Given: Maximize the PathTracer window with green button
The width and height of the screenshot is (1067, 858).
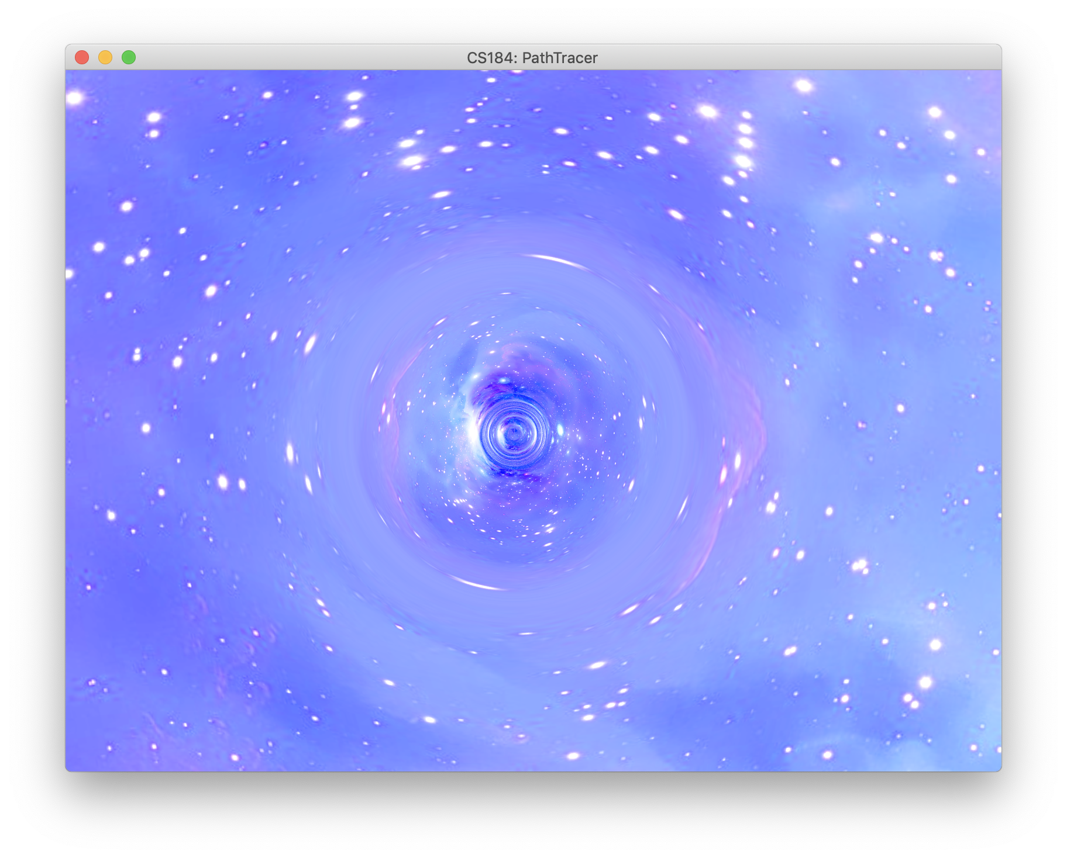Looking at the screenshot, I should point(129,57).
